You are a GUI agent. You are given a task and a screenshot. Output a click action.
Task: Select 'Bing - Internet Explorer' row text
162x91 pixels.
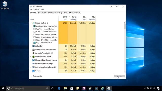tap(44, 43)
